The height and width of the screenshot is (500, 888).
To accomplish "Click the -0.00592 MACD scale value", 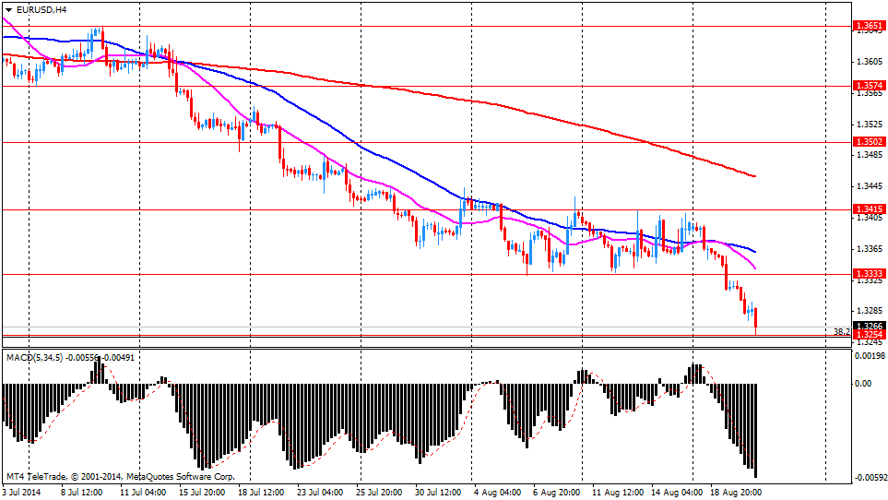I will (x=870, y=478).
